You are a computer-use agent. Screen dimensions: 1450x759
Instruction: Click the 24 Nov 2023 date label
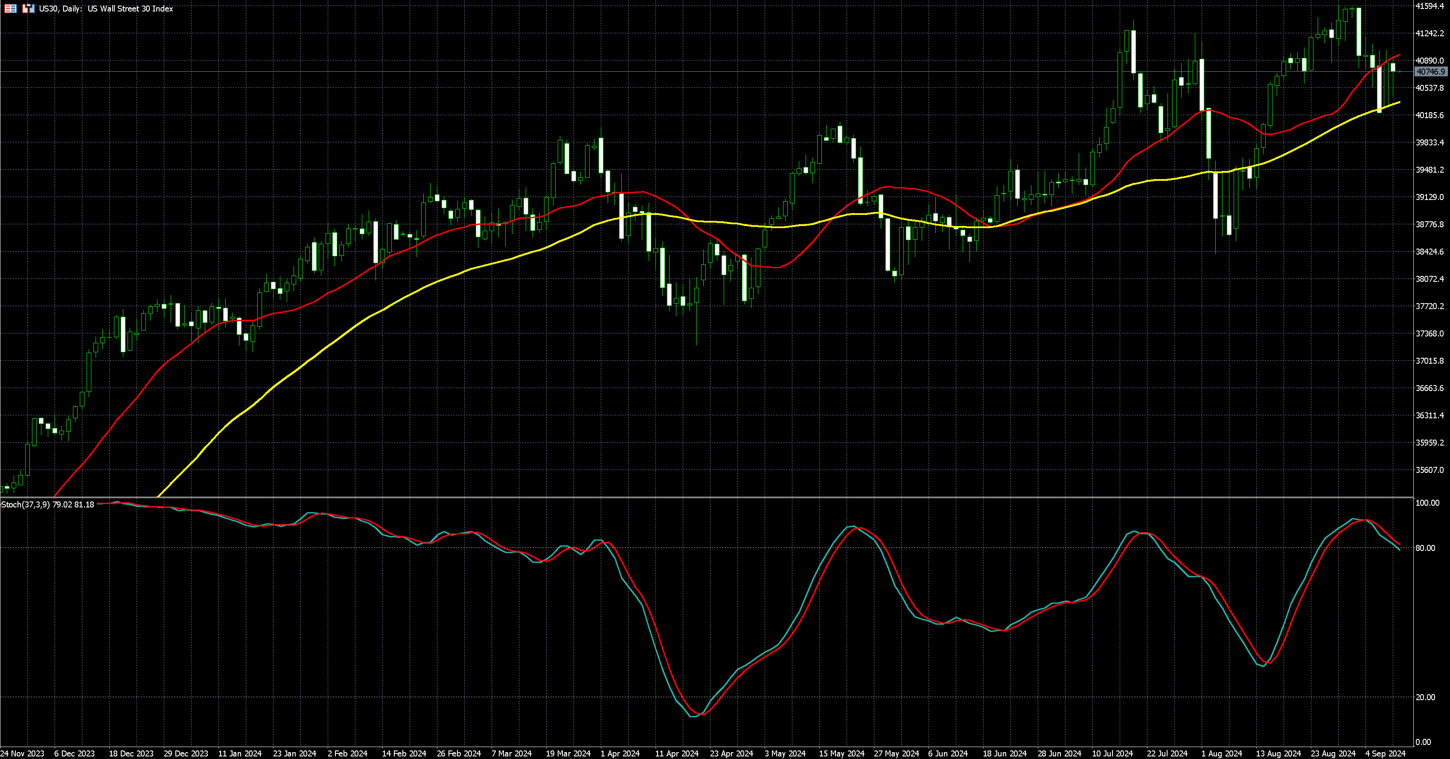22,753
